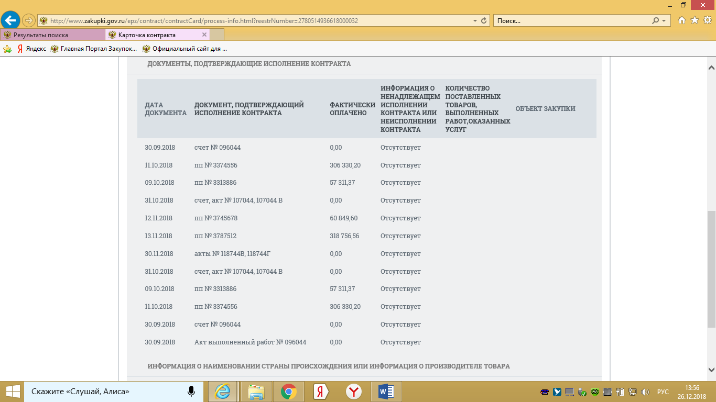
Task: Click the zakupki.gov.ru address bar URL
Action: click(204, 21)
